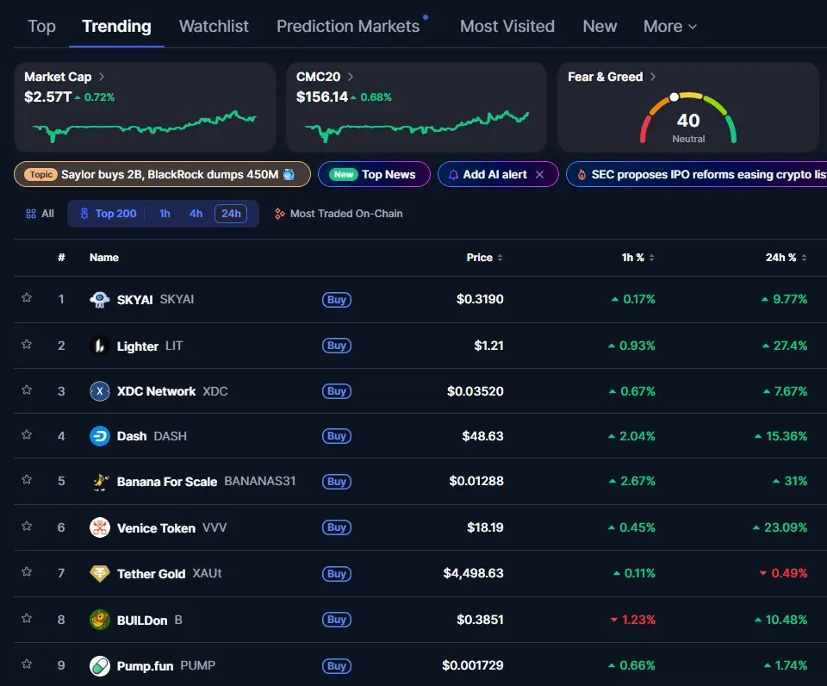Viewport: 827px width, 686px height.
Task: Select the 1h timeframe filter
Action: [165, 214]
